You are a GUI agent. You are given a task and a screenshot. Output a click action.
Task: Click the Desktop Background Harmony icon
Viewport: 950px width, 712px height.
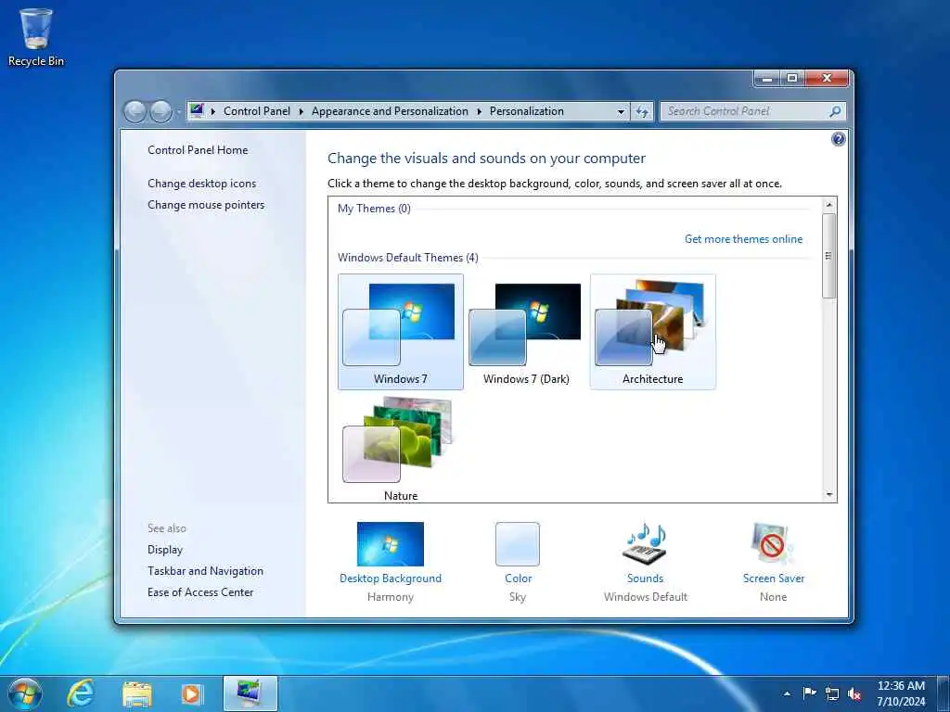[x=391, y=543]
